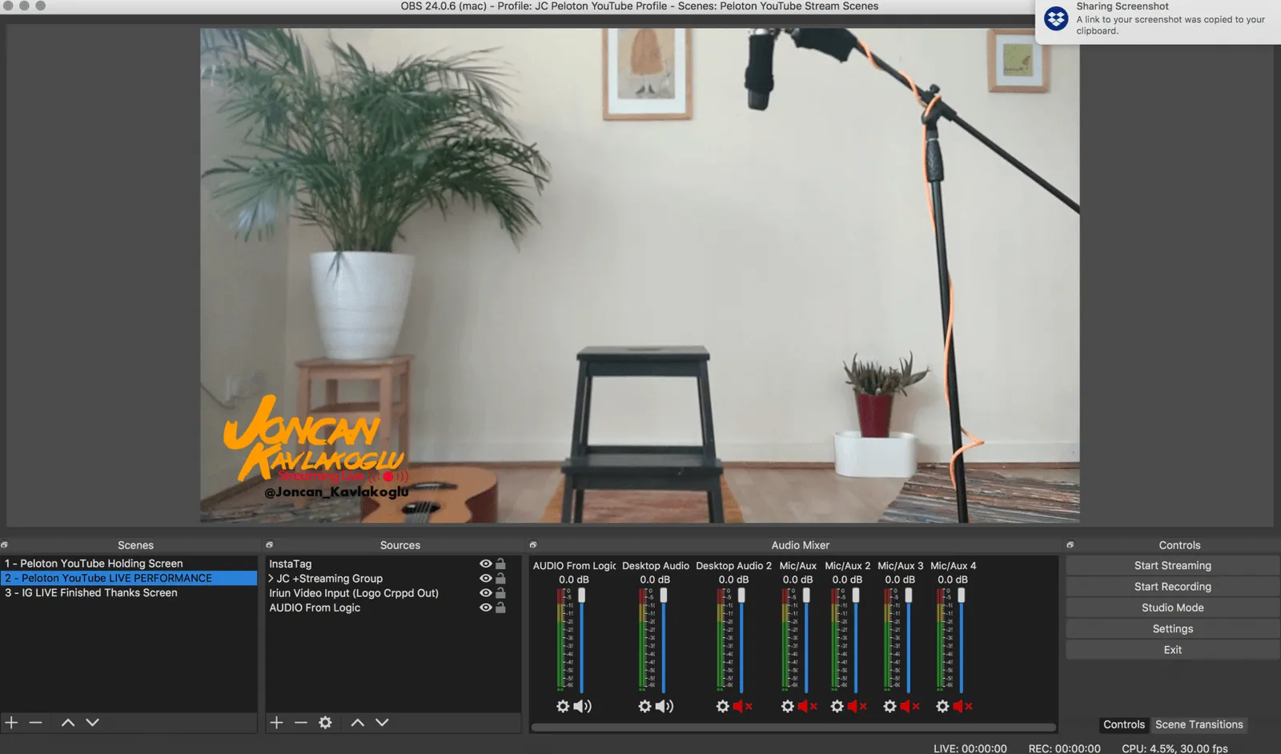Undock the Sources panel

point(269,544)
